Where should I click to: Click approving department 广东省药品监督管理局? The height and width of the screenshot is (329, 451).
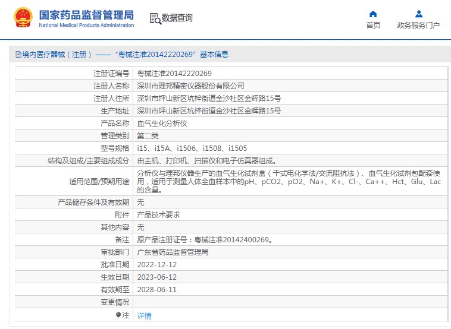[173, 252]
